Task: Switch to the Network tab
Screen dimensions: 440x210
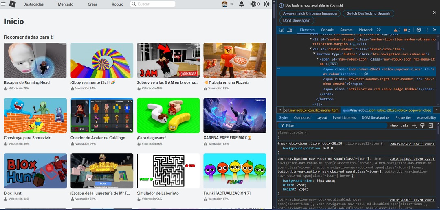Action: pos(365,30)
